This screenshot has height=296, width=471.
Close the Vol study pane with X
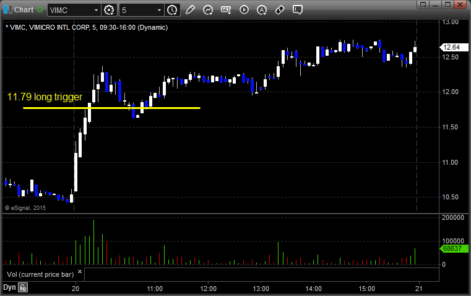click(x=80, y=272)
